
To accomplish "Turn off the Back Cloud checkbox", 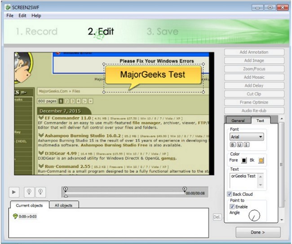I will point(230,194).
